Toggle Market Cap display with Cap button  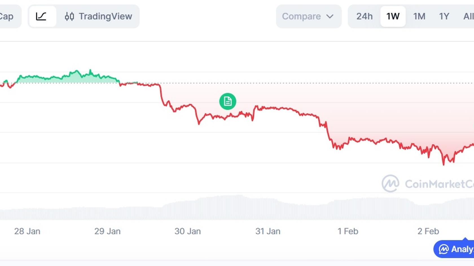pos(8,16)
